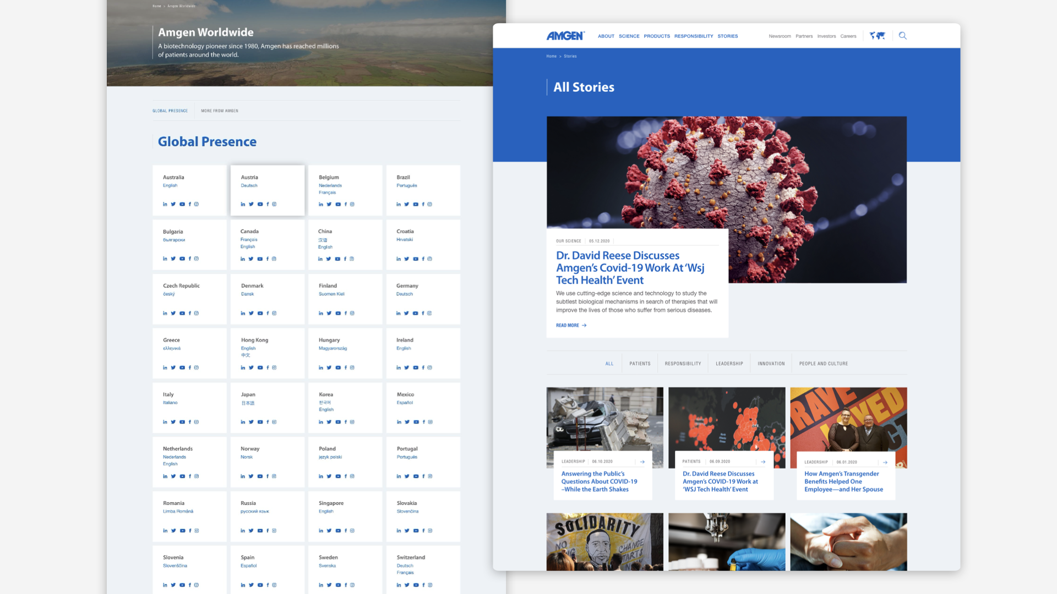The image size is (1057, 594).
Task: Click arrow on Transgender Benefits story card
Action: (x=885, y=462)
